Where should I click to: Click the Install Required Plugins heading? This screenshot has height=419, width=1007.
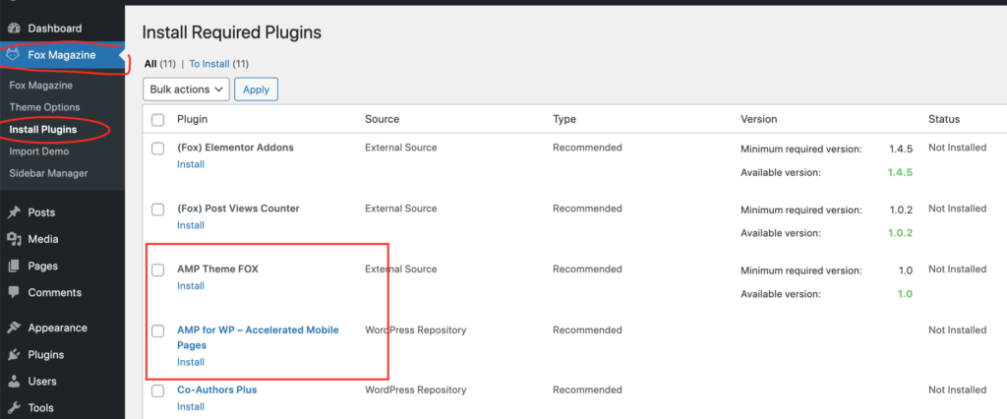tap(232, 32)
